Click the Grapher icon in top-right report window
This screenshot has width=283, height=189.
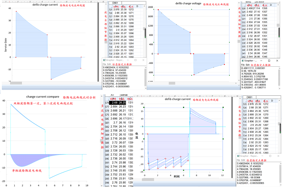pyautogui.click(x=243, y=61)
